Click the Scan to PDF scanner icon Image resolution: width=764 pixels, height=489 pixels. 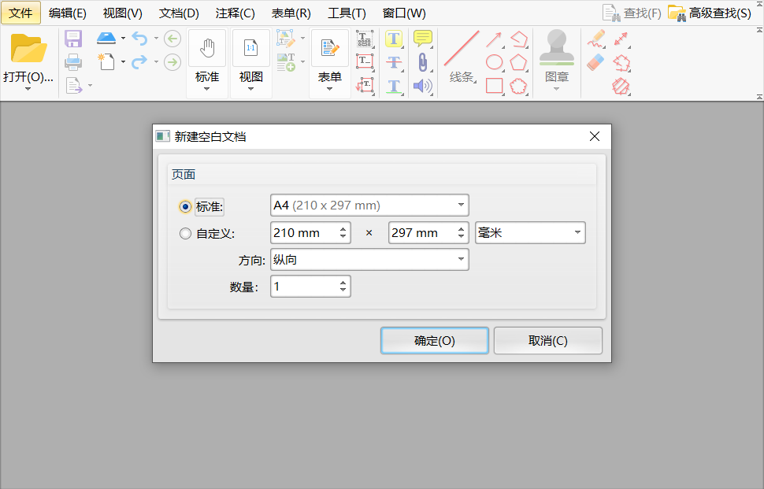[106, 38]
